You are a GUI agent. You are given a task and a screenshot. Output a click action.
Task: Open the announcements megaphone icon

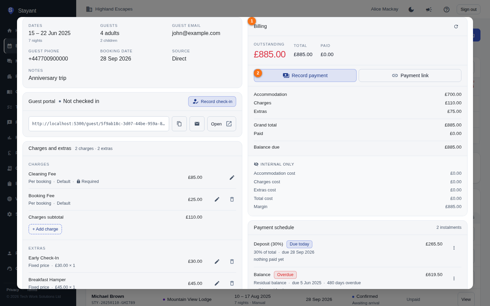click(429, 10)
